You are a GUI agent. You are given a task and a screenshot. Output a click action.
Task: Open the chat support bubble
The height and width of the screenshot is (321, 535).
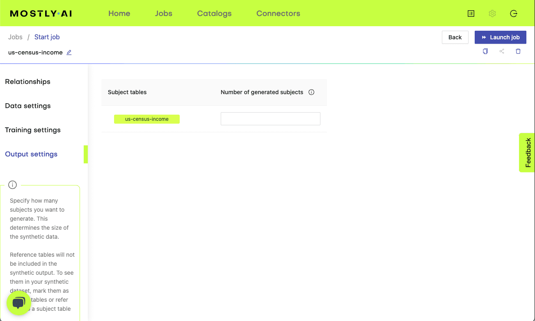(x=19, y=303)
